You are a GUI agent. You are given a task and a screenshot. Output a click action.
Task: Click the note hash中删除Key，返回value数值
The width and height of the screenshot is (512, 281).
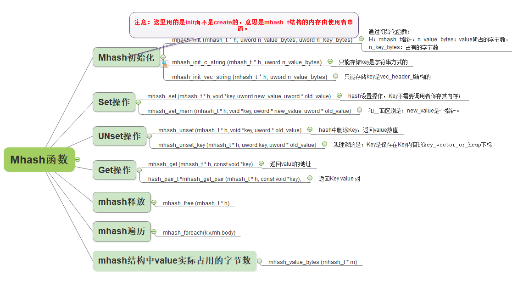[x=358, y=130]
